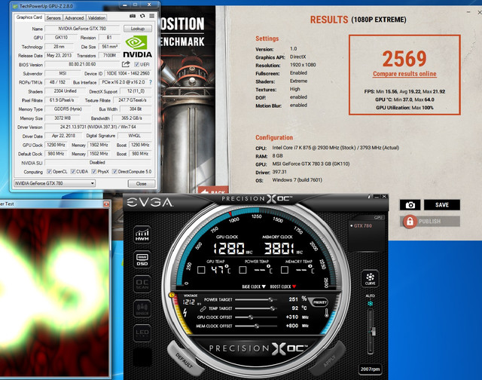Click the link icon beside Temp Target
The height and width of the screenshot is (380, 482).
[x=203, y=308]
